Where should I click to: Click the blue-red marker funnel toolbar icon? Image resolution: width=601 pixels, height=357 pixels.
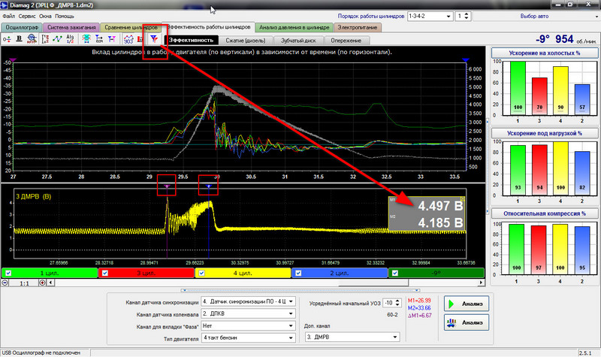pos(154,39)
